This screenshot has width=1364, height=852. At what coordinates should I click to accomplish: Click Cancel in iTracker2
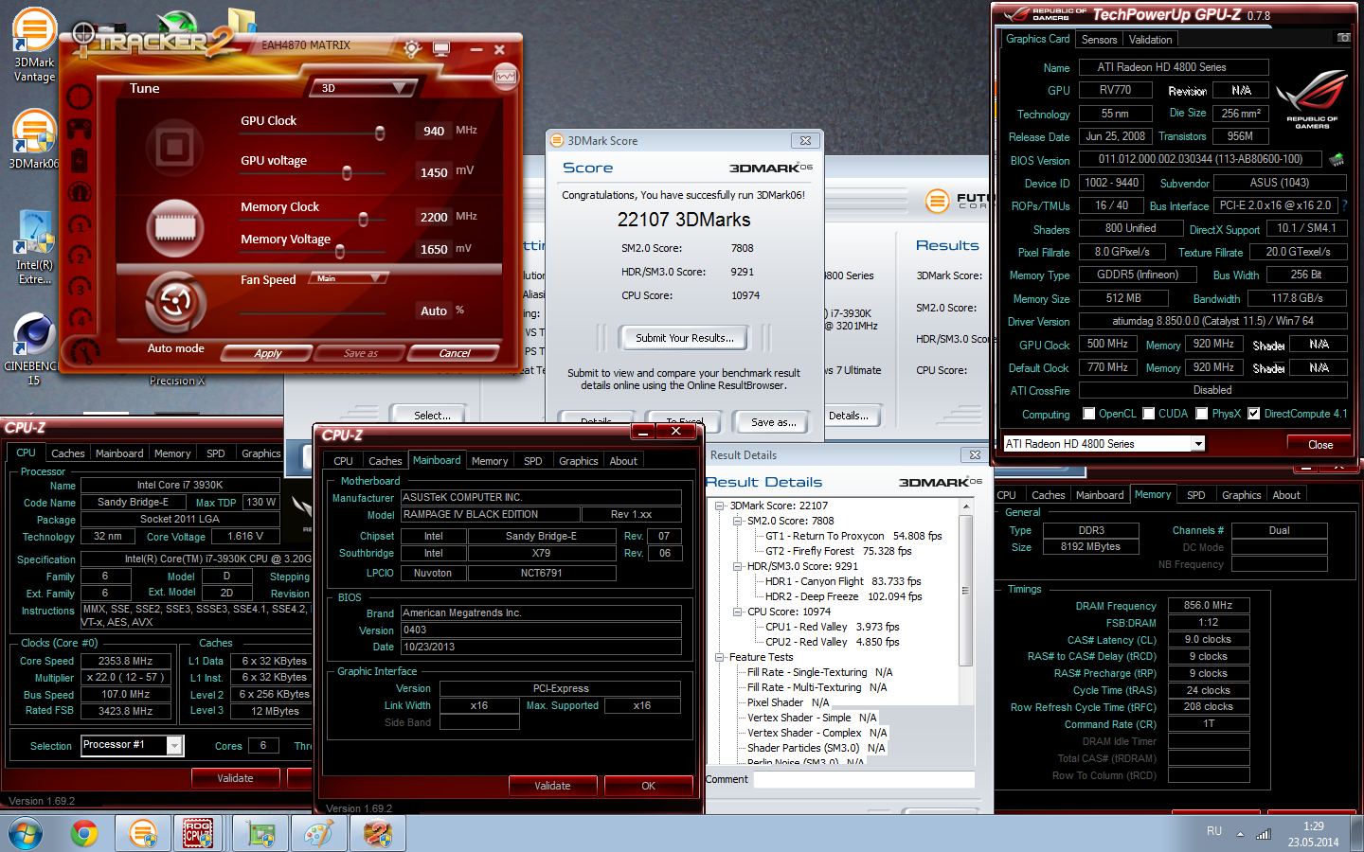pyautogui.click(x=455, y=353)
